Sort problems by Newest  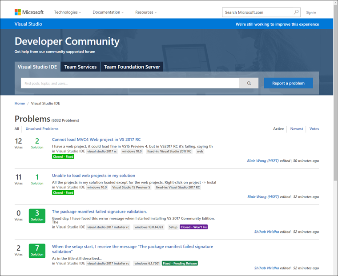297,128
